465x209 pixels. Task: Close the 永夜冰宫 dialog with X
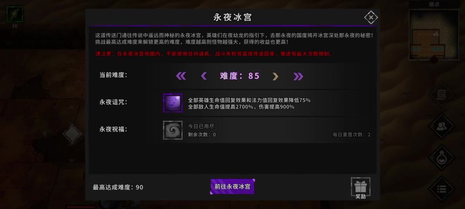pyautogui.click(x=371, y=18)
